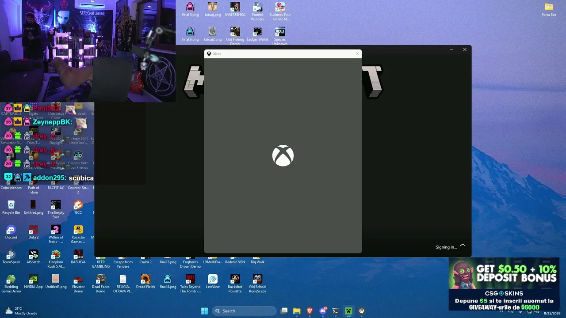Viewport: 566px width, 318px height.
Task: Open the AISnatch desktop shortcut
Action: coord(34,257)
